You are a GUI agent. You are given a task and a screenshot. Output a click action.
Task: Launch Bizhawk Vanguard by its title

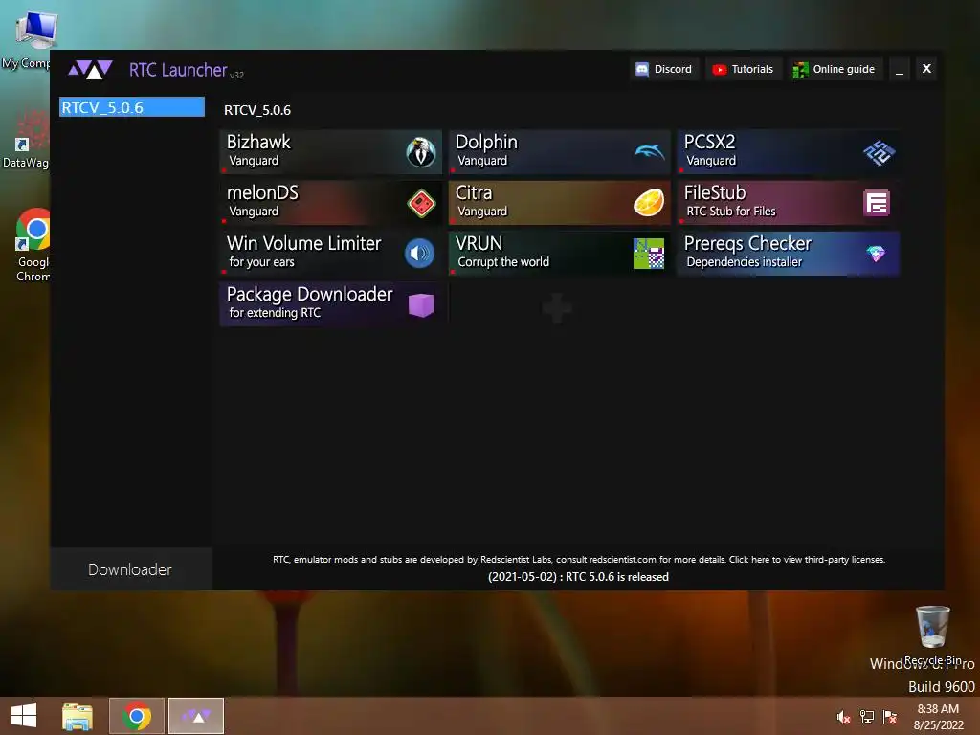258,142
